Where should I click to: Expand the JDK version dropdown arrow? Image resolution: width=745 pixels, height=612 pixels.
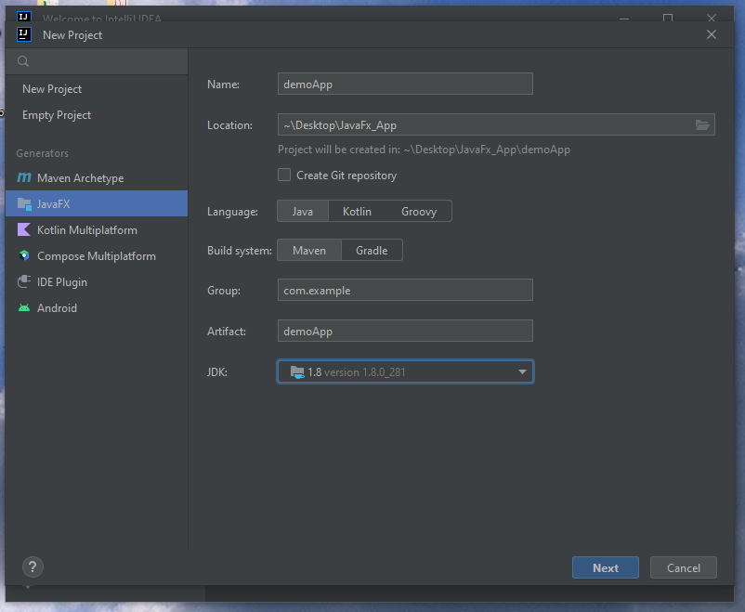click(x=522, y=372)
